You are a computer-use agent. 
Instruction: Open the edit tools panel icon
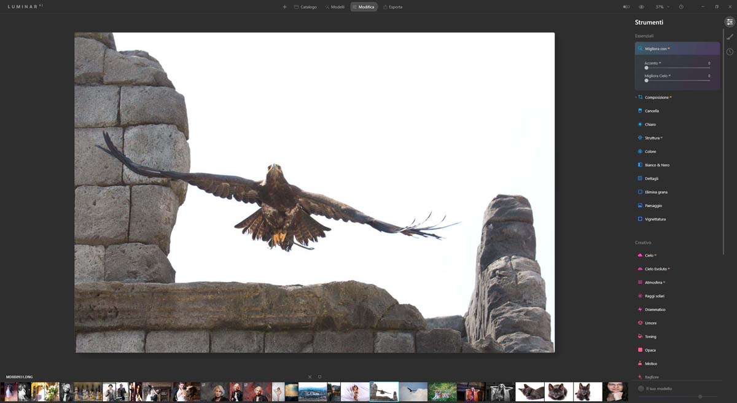pyautogui.click(x=730, y=22)
